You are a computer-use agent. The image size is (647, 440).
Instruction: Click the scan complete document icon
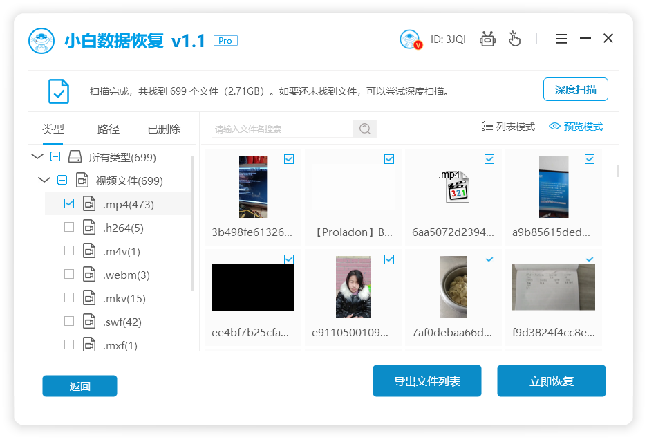click(x=59, y=91)
